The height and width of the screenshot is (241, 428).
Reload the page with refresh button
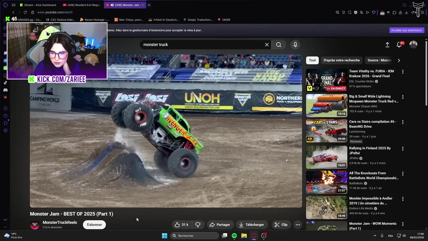pyautogui.click(x=25, y=12)
